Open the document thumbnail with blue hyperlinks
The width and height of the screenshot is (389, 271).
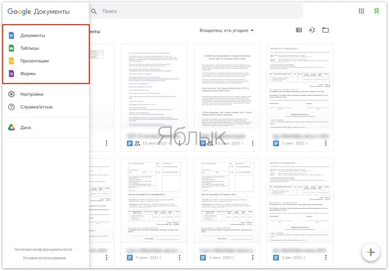coord(154,86)
